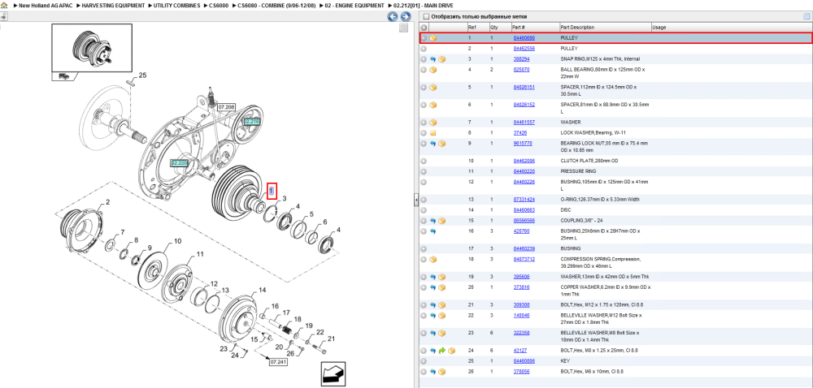Click the 'KEY' part description
The image size is (813, 388).
point(565,361)
